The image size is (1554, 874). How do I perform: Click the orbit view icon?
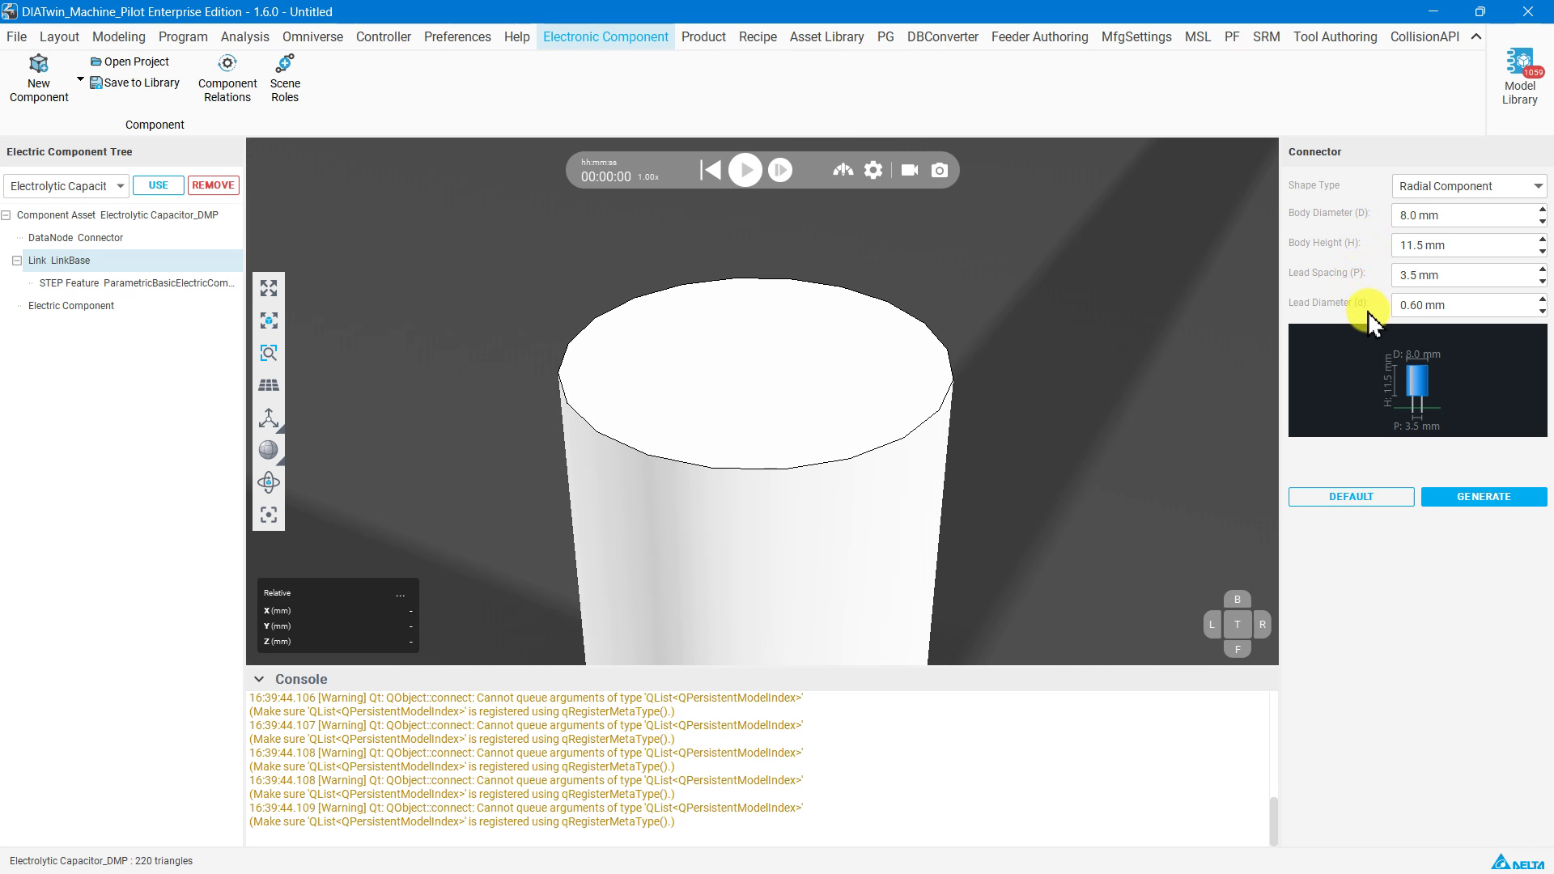269,482
